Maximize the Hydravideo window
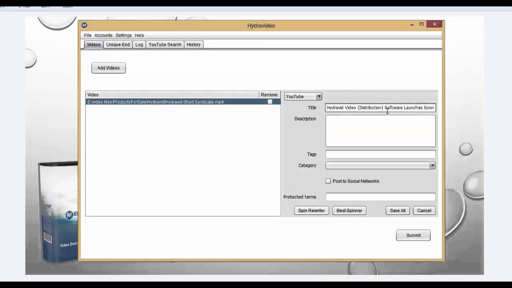The image size is (512, 288). (x=422, y=24)
